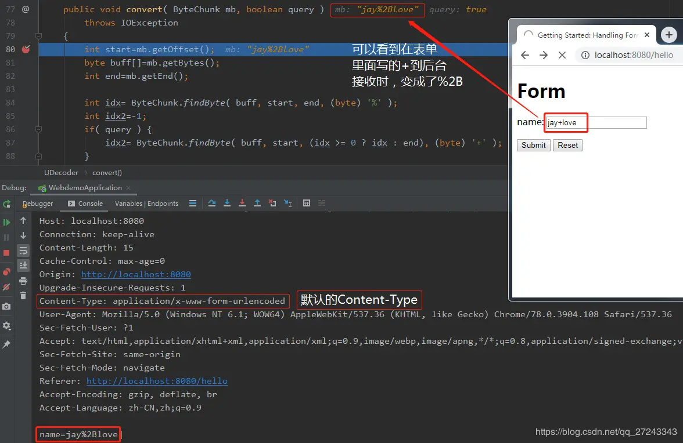Click Run to Cursor icon
Image resolution: width=683 pixels, height=443 pixels.
pyautogui.click(x=288, y=203)
